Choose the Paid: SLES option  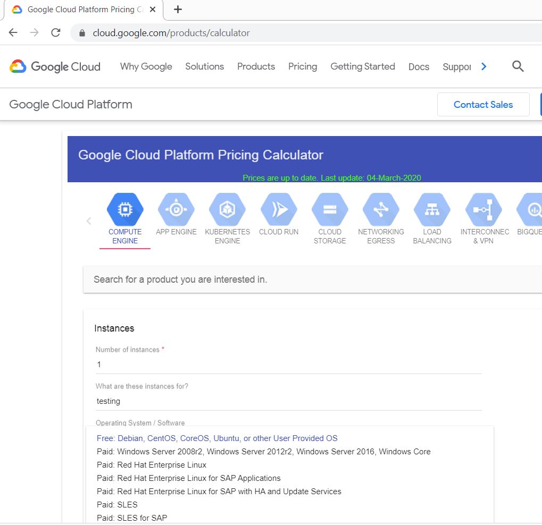coord(290,505)
